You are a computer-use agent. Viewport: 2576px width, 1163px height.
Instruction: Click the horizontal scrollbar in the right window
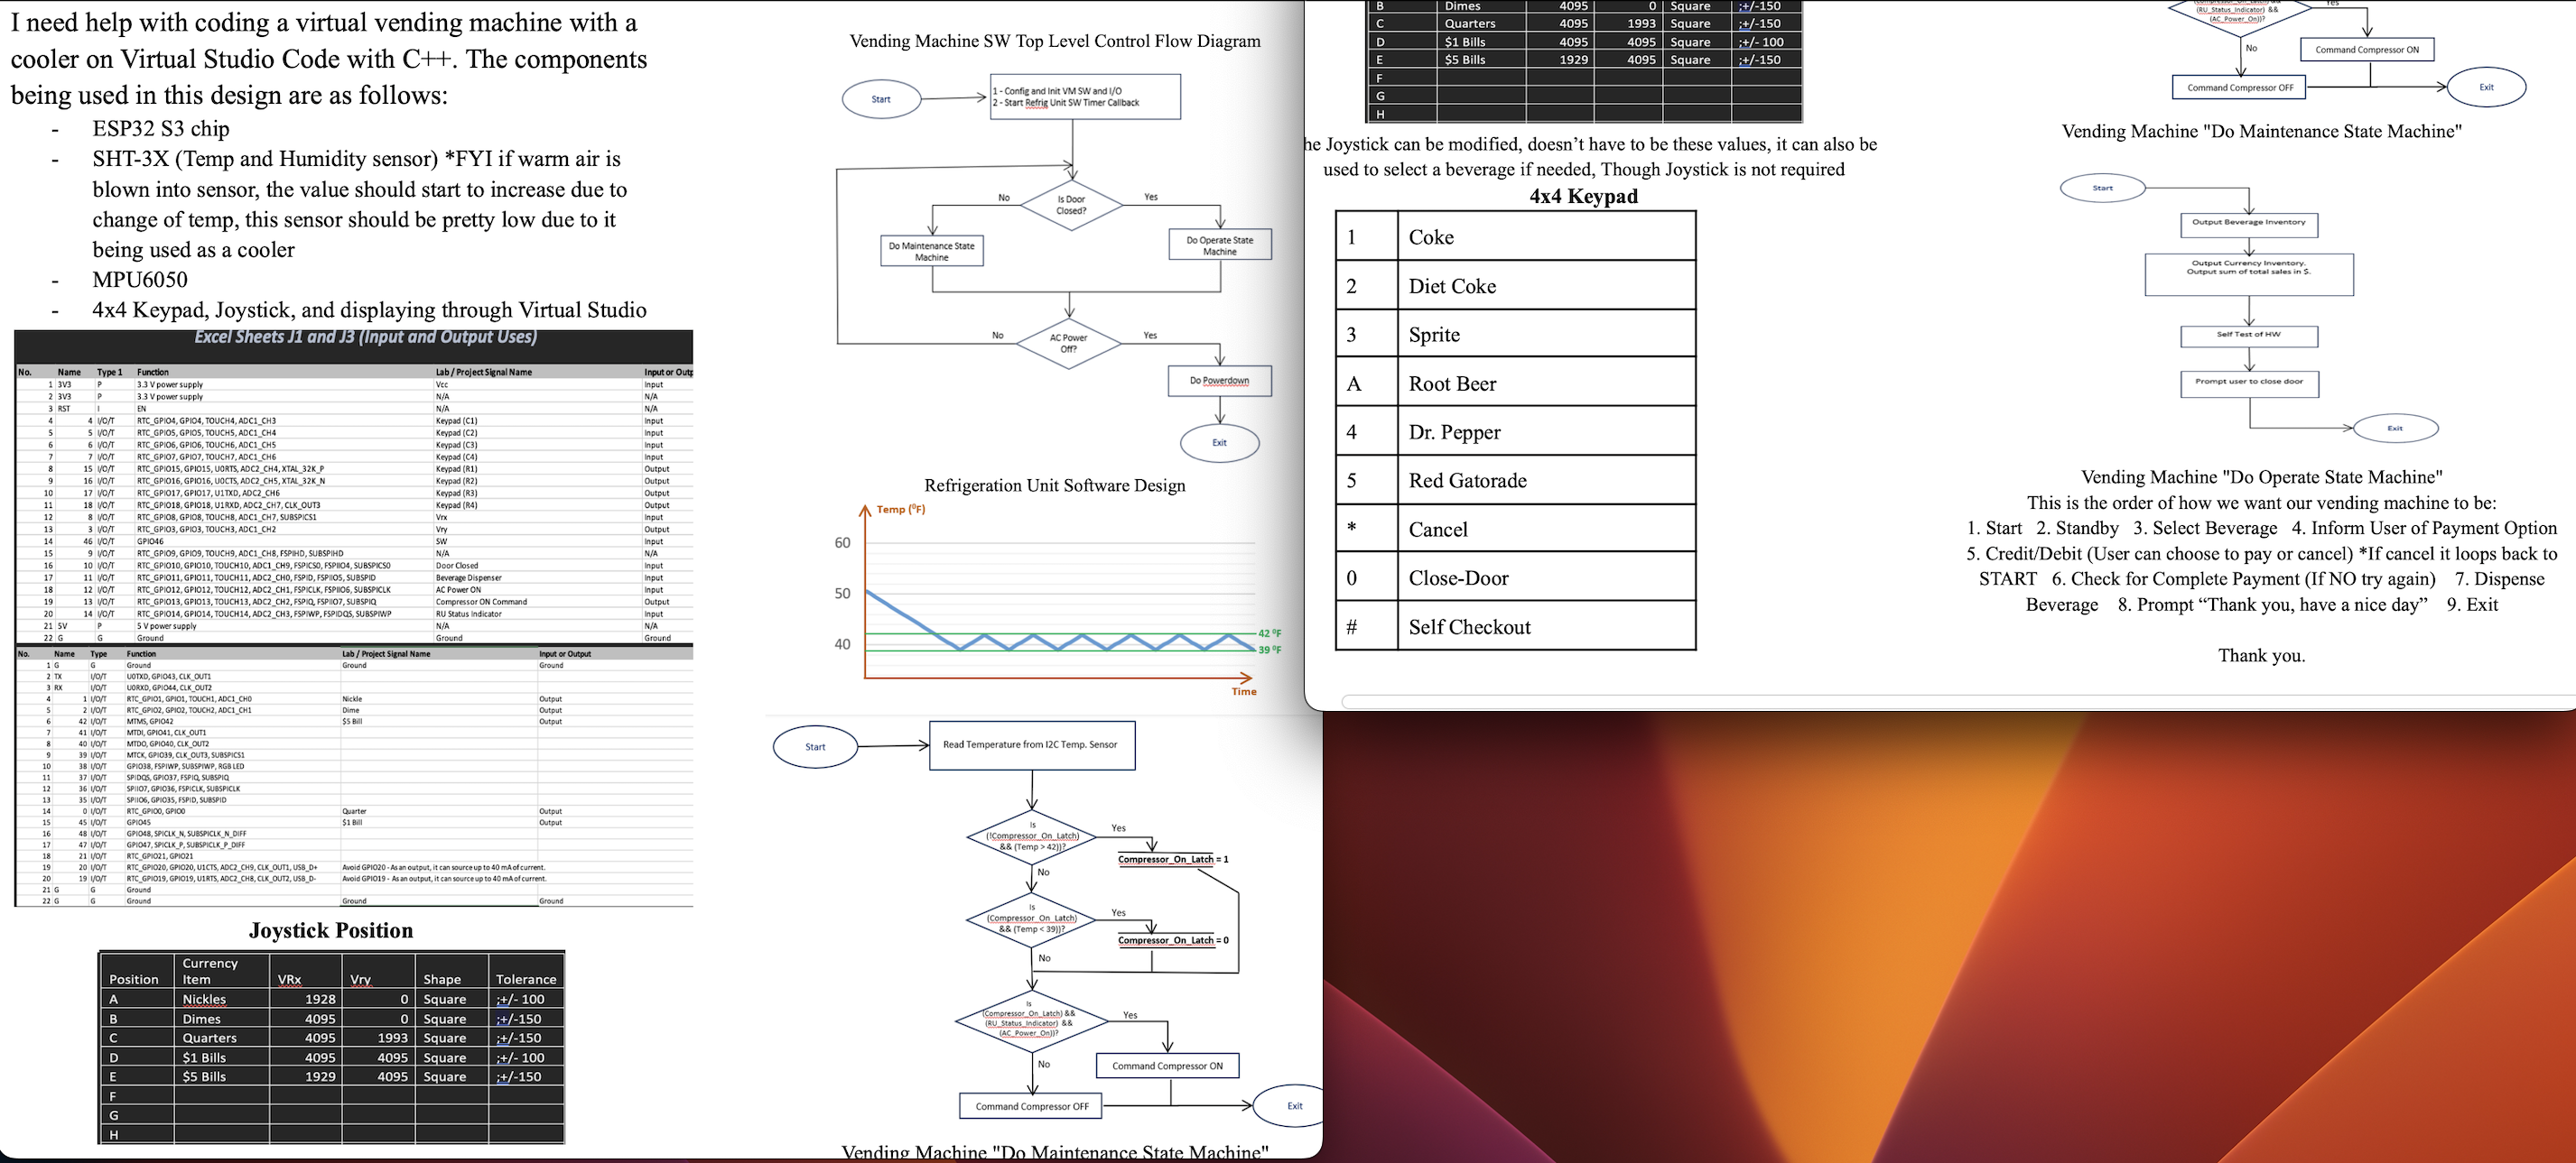(1900, 701)
